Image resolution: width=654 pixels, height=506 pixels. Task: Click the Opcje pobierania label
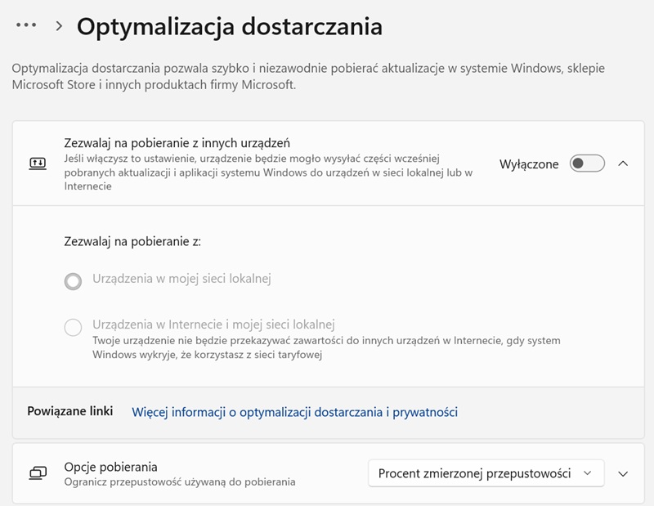[x=110, y=467]
